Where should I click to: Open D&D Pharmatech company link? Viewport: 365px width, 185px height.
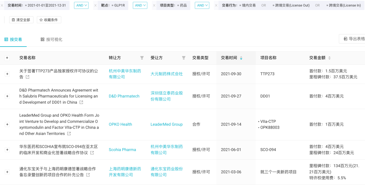point(124,96)
